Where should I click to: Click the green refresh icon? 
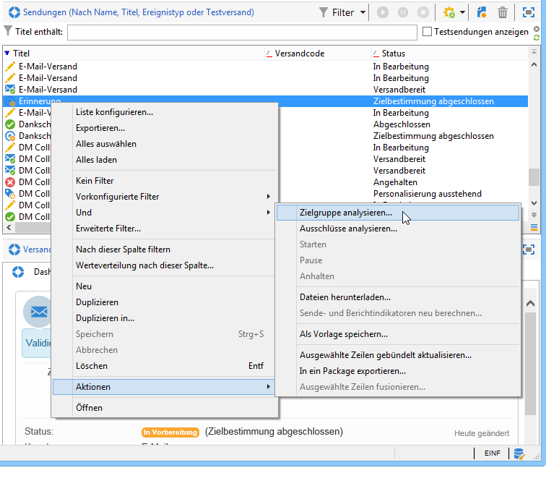[537, 38]
